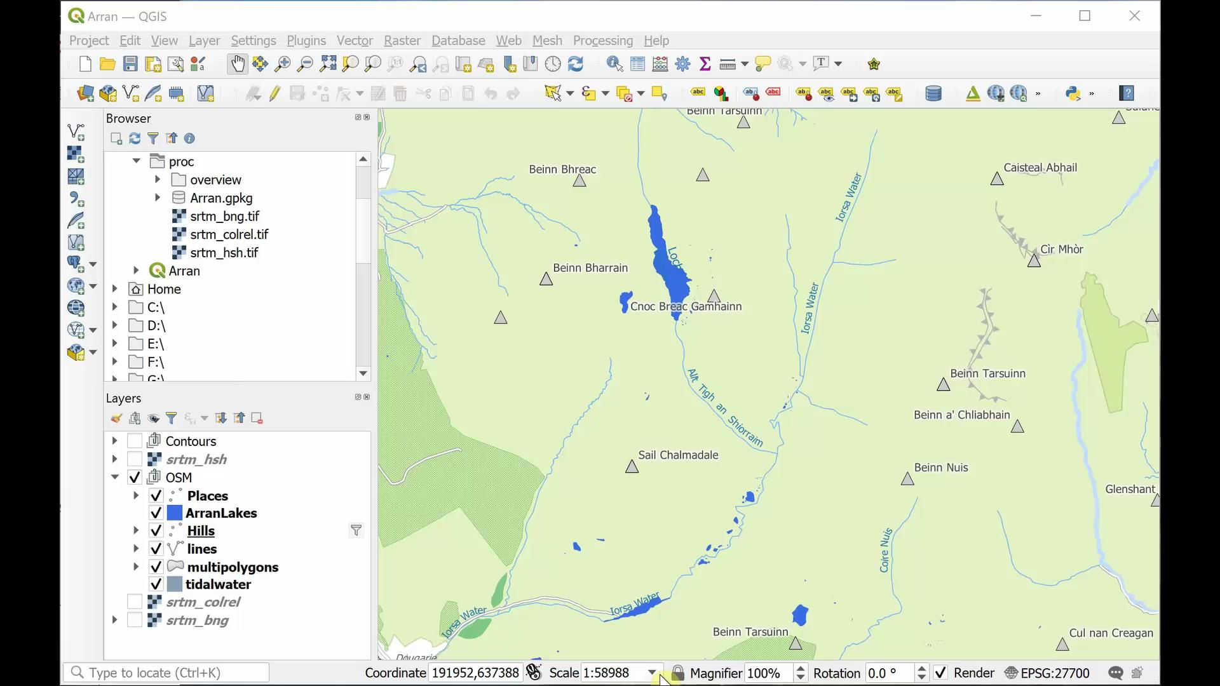Click the Statistical Summary sigma icon
Screen dimensions: 1220x686
coord(705,64)
